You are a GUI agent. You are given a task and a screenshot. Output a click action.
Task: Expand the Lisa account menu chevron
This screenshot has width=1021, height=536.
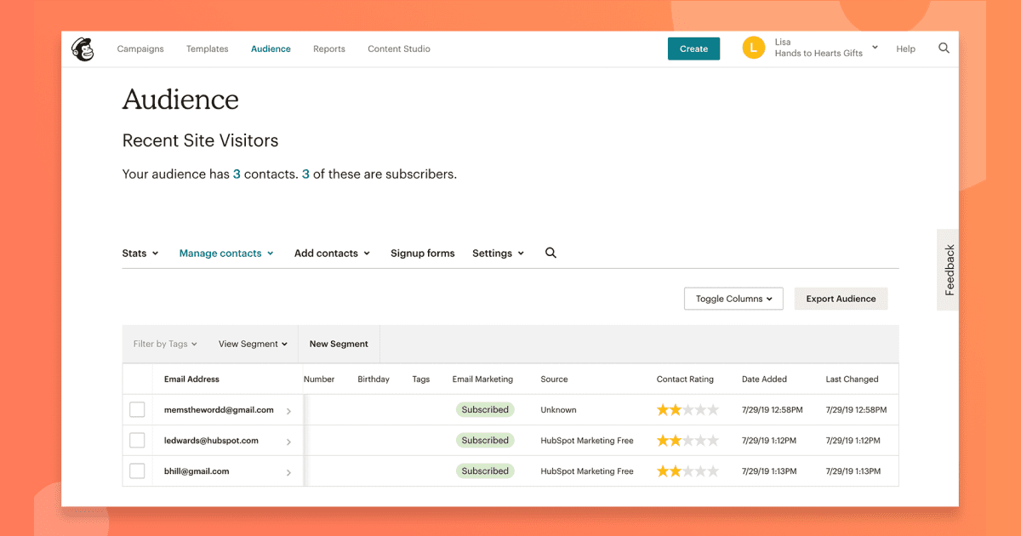(875, 48)
